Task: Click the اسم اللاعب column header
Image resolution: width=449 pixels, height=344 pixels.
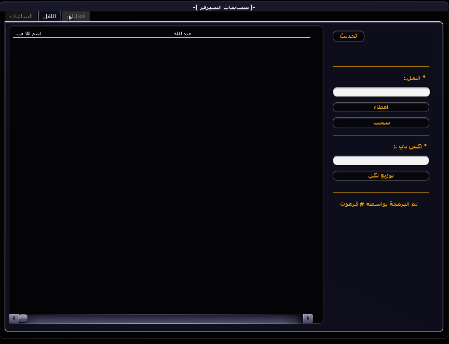Action: (x=29, y=34)
